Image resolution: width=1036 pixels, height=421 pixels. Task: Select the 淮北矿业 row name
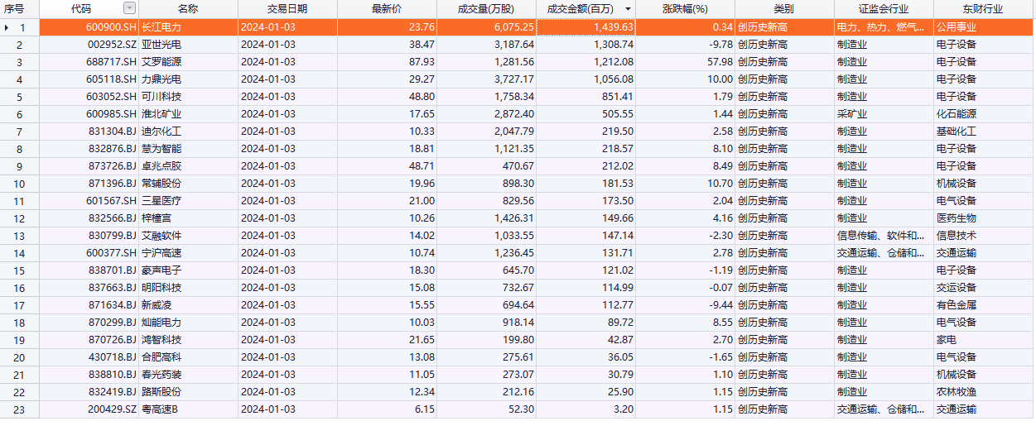tap(161, 114)
